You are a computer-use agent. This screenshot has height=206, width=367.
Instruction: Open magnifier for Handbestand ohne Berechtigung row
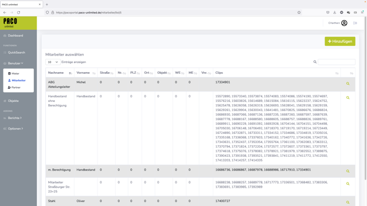348,98
